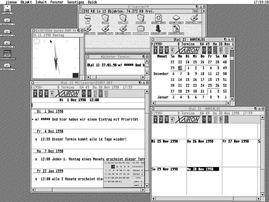Viewport: 269px width, 202px height.
Task: Open the Sonstiges menu
Action: tap(75, 2)
